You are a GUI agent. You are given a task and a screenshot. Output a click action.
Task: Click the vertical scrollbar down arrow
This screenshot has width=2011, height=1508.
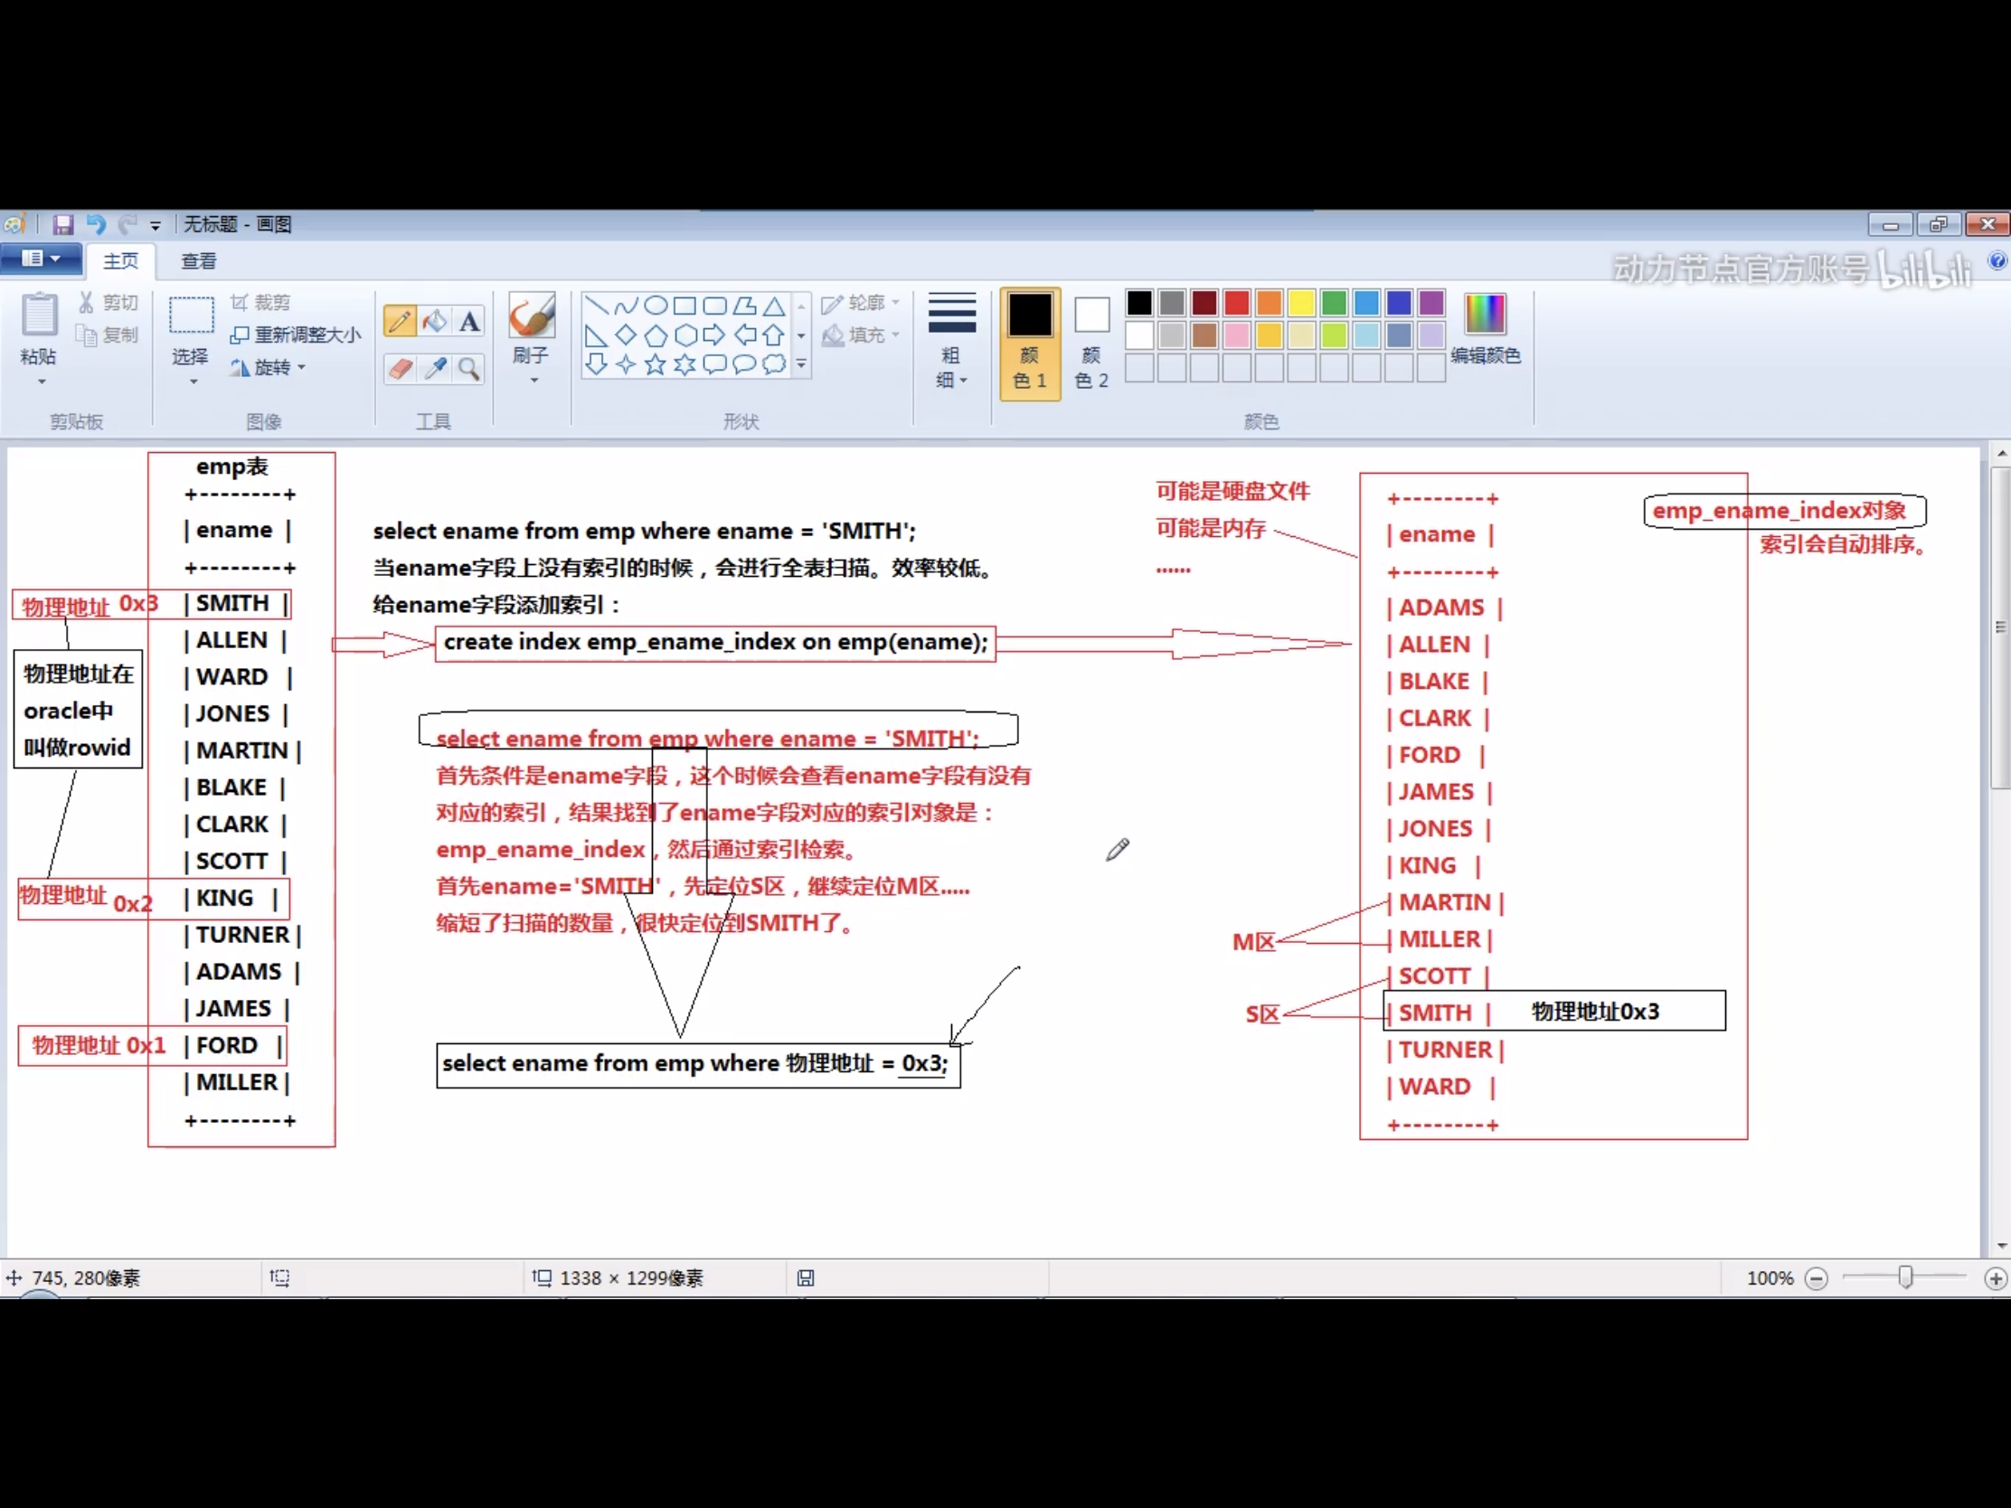[x=2001, y=1247]
